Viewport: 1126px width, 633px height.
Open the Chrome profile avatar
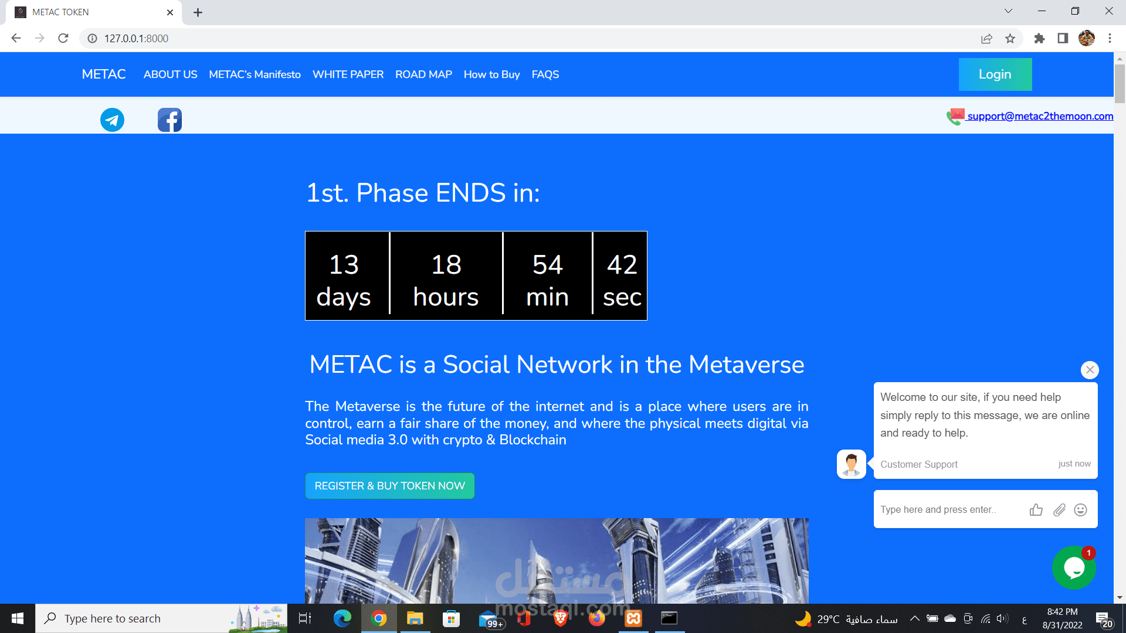1087,38
